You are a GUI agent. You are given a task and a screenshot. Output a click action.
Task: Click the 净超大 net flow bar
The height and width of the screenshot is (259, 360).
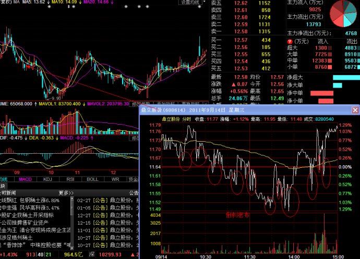[344, 78]
